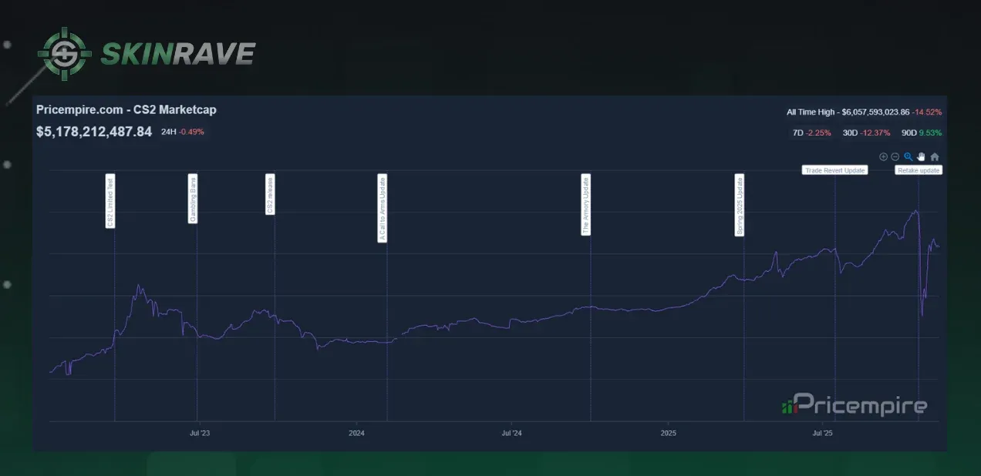The width and height of the screenshot is (981, 476).
Task: Click the Skinrave crosshair logo icon
Action: click(66, 54)
